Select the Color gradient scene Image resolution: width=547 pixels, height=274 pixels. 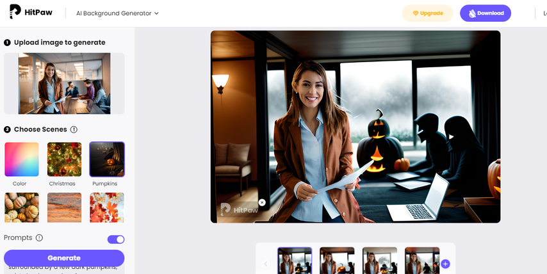[22, 159]
